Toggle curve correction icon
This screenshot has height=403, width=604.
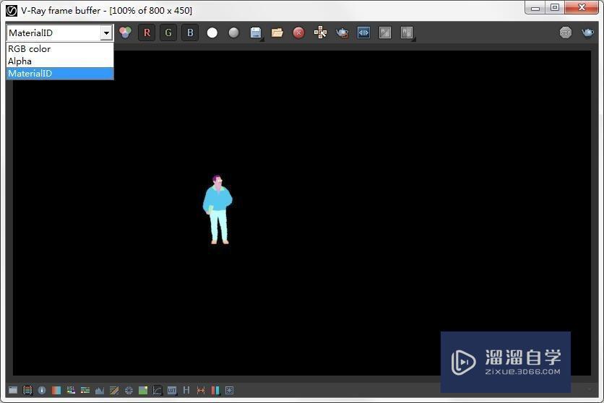pyautogui.click(x=158, y=390)
